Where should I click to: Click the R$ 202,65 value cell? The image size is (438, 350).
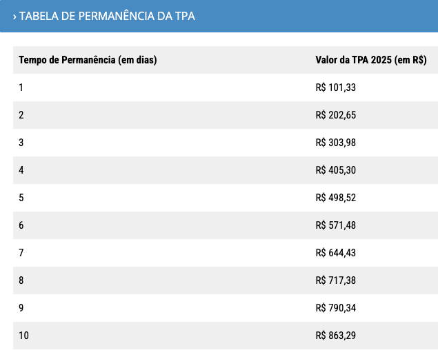coord(335,115)
